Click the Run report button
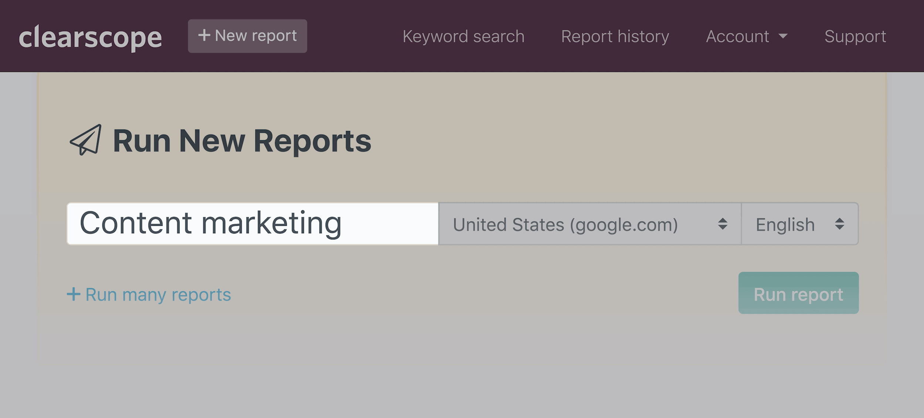Viewport: 924px width, 418px height. click(x=798, y=293)
